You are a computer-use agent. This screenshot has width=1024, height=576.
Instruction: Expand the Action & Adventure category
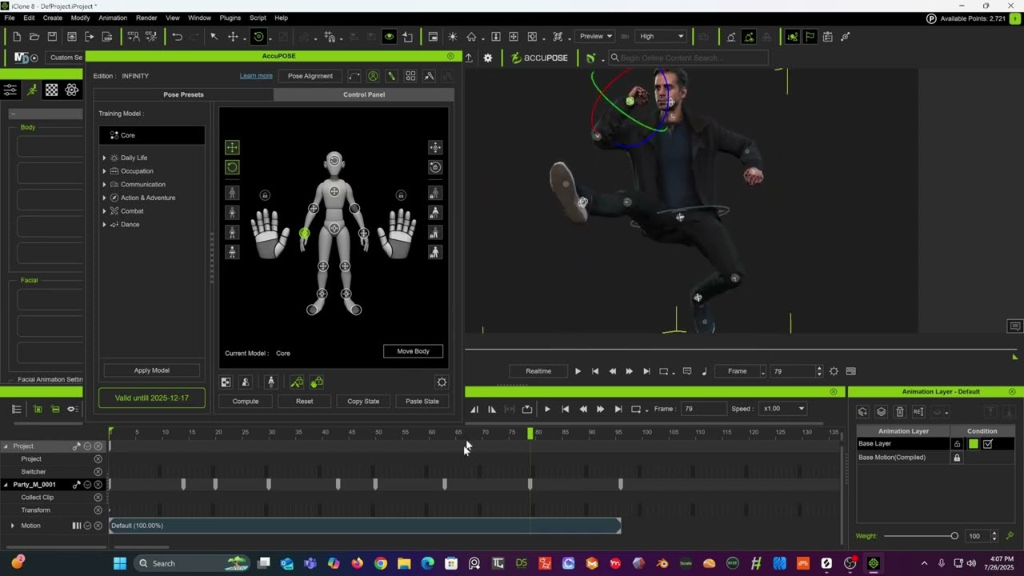(x=104, y=198)
